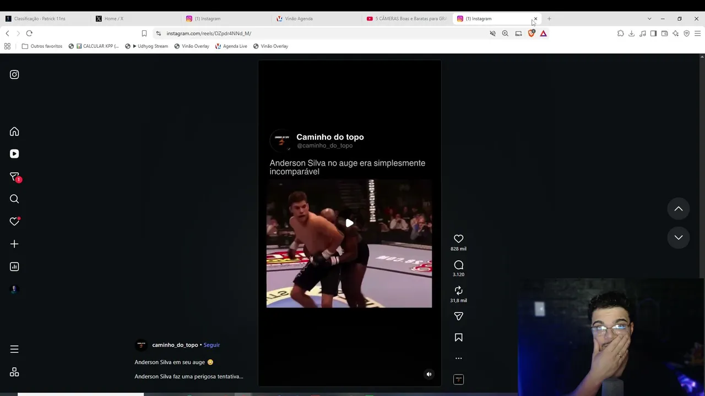This screenshot has width=705, height=396.
Task: Open the Instagram logo in the sidebar
Action: pos(14,74)
